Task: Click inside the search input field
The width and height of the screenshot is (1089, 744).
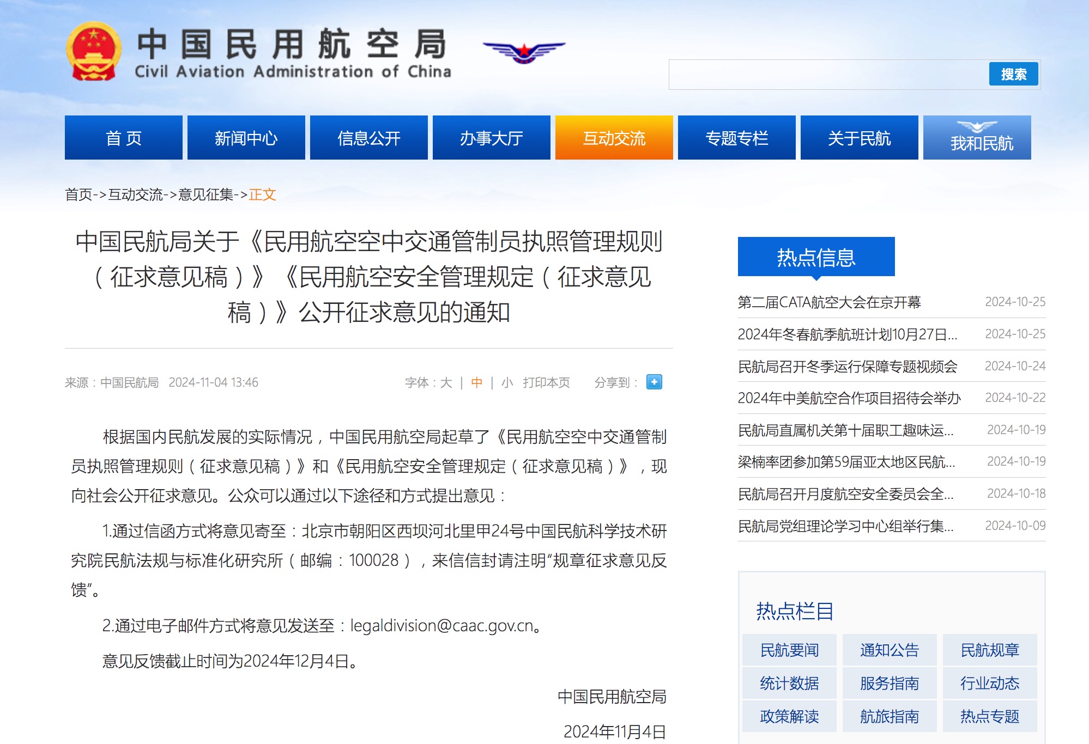Action: click(x=828, y=75)
